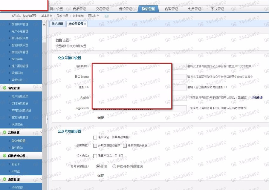
Task: Collapse sidebar using the splitter arrow
Action: (47, 119)
